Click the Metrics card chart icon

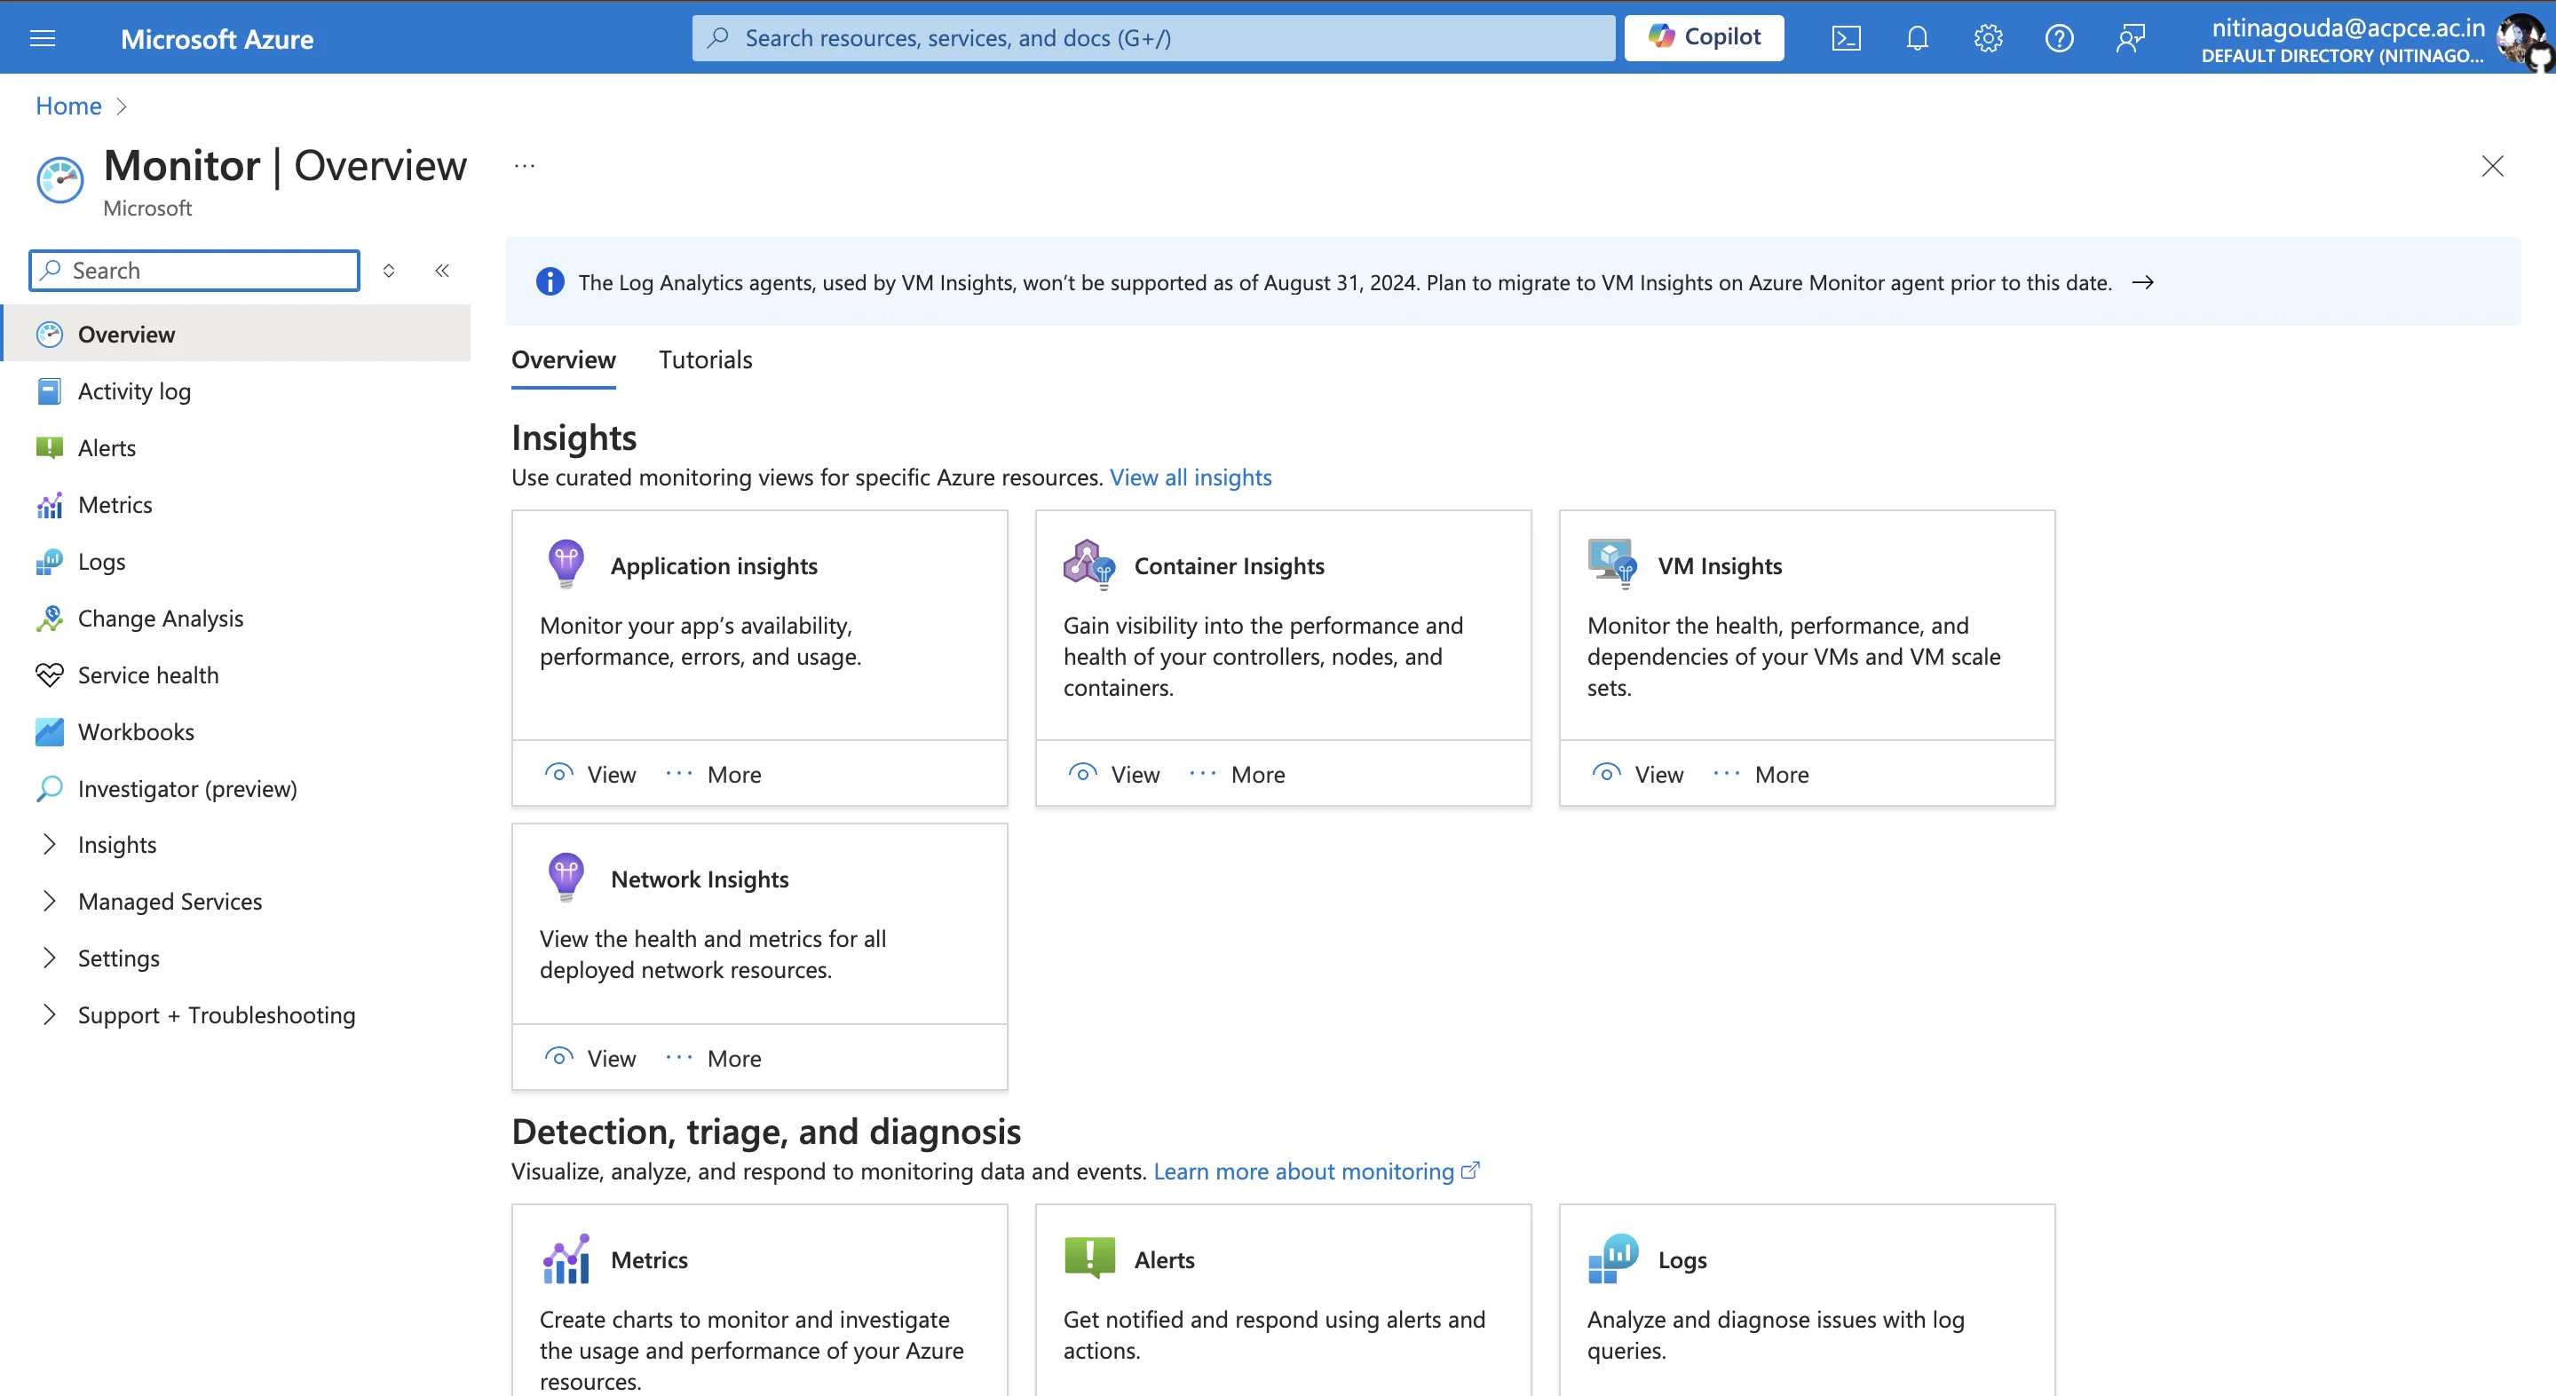click(x=566, y=1258)
